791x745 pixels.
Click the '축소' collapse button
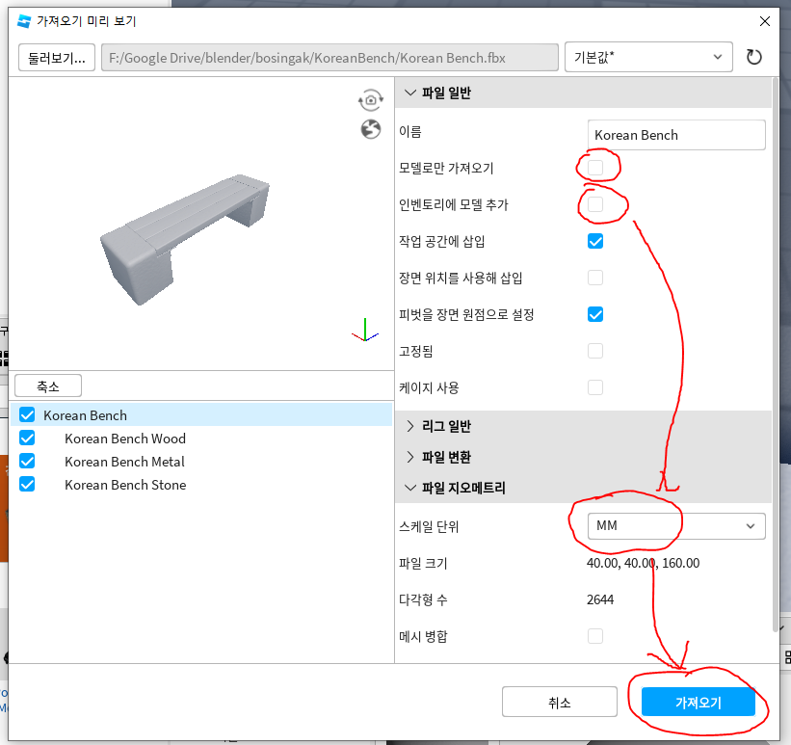pyautogui.click(x=48, y=386)
